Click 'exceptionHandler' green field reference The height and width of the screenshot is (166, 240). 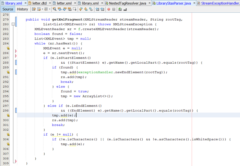pos(95,72)
